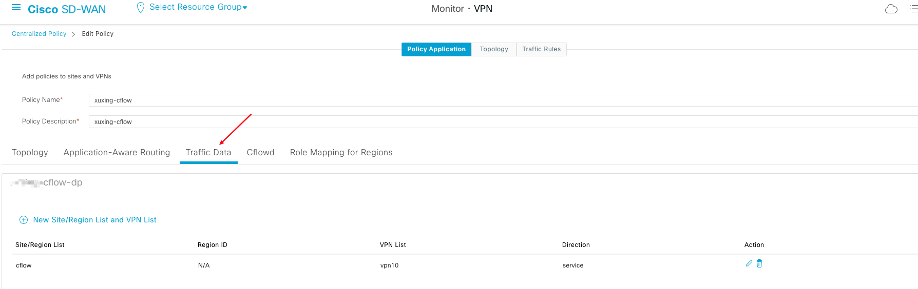This screenshot has width=918, height=289.
Task: Edit the cflow site list row
Action: (x=749, y=263)
